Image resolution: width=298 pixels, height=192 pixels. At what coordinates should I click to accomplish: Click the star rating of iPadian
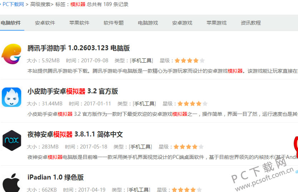click(x=187, y=190)
